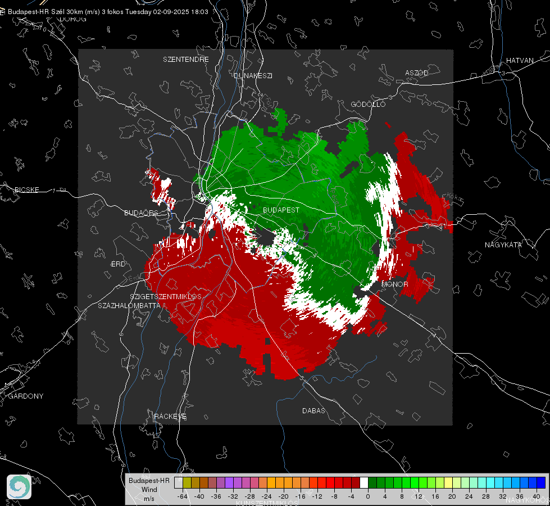Click the RÁCKEVE map label
This screenshot has width=550, height=506.
[x=170, y=416]
